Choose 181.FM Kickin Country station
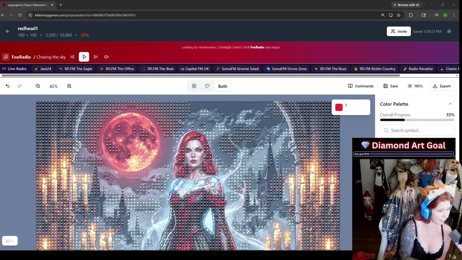The width and height of the screenshot is (462, 260). [x=375, y=69]
